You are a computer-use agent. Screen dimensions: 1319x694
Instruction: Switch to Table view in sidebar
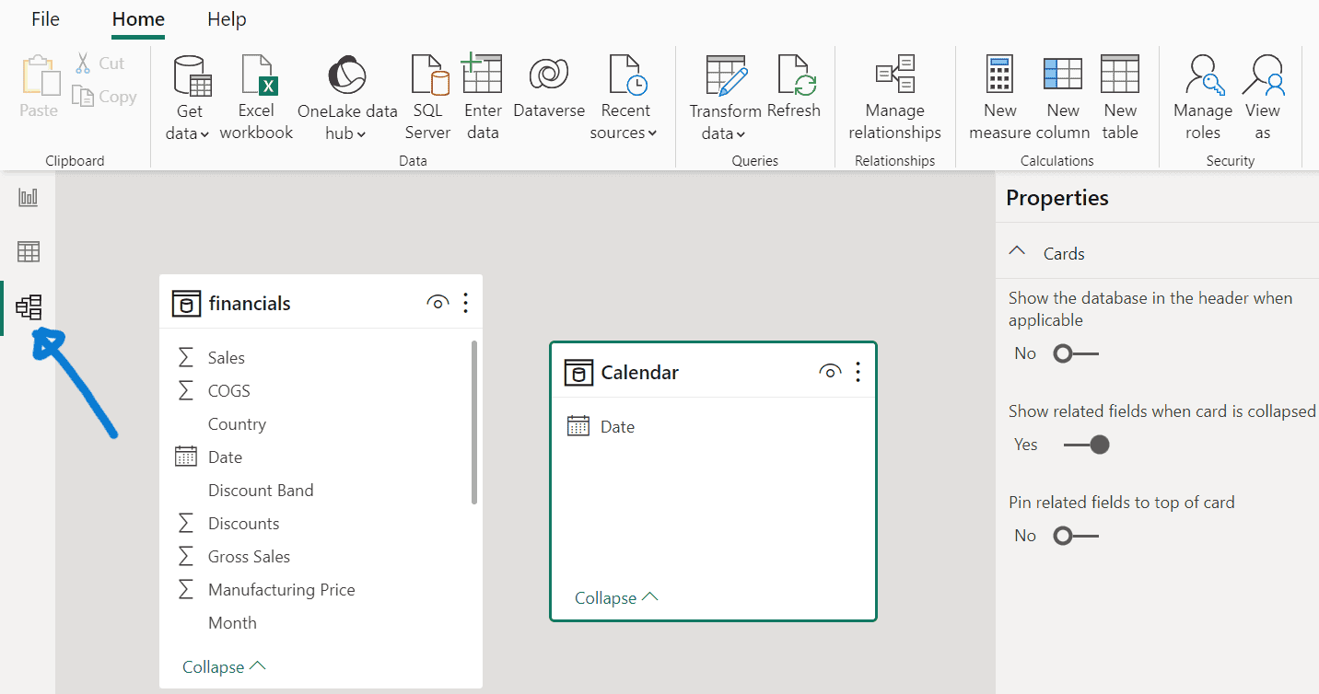click(29, 252)
